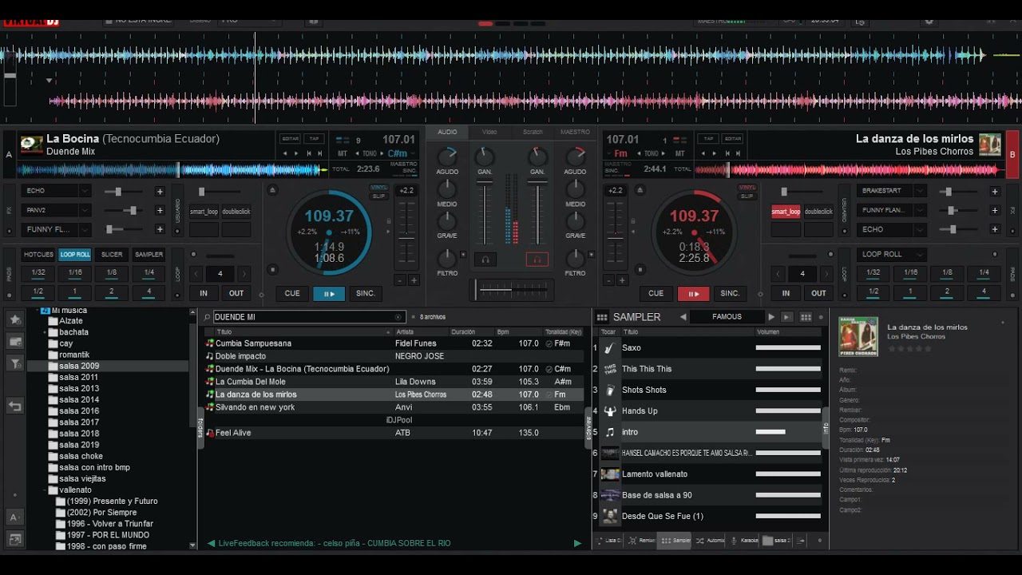
Task: Add ECHO effect slot plus on deck A
Action: coord(160,192)
